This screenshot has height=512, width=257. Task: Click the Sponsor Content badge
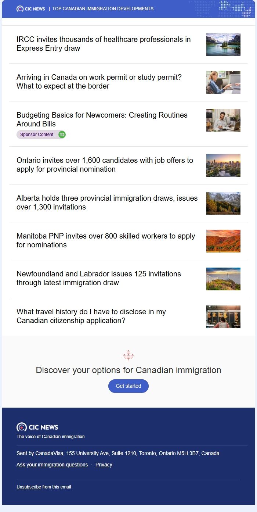[x=37, y=135]
